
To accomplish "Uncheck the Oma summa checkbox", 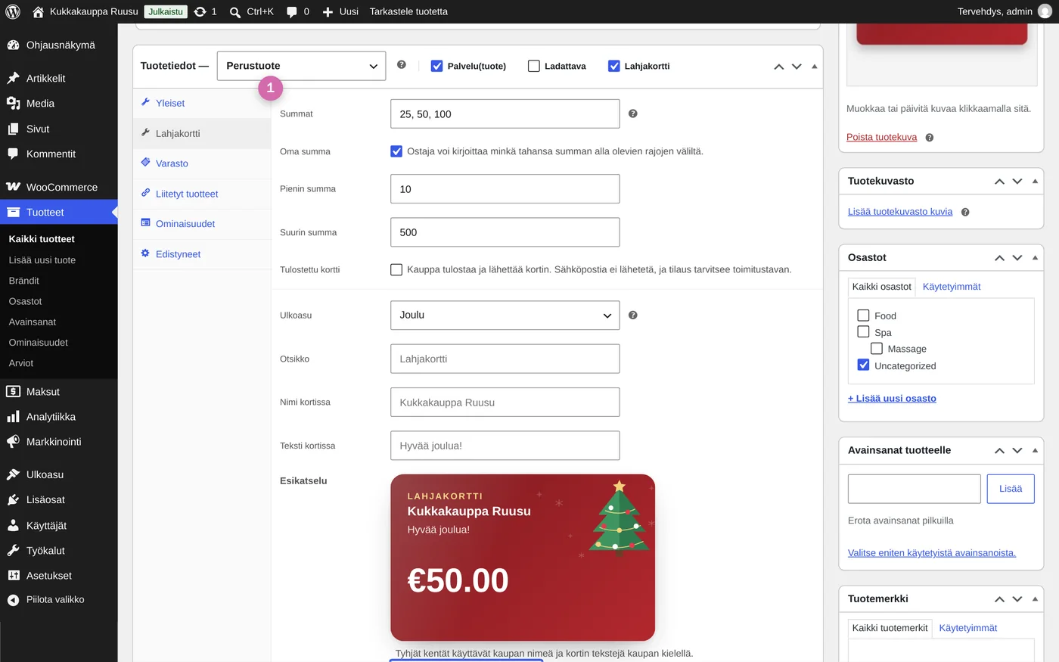I will click(396, 151).
